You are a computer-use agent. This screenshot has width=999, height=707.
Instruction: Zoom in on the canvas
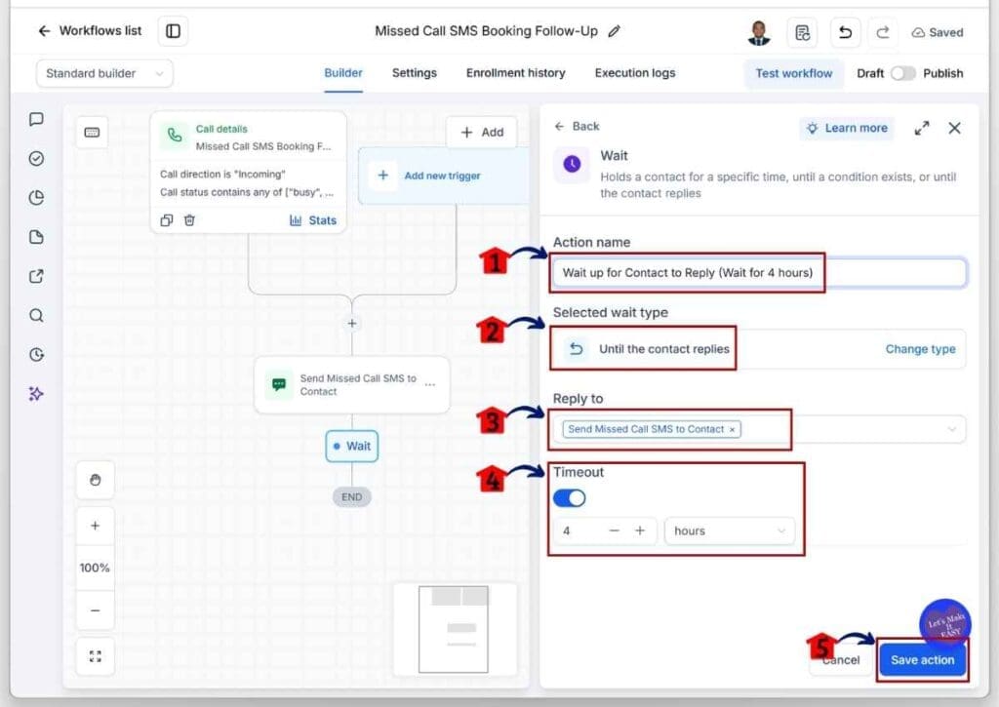point(95,527)
